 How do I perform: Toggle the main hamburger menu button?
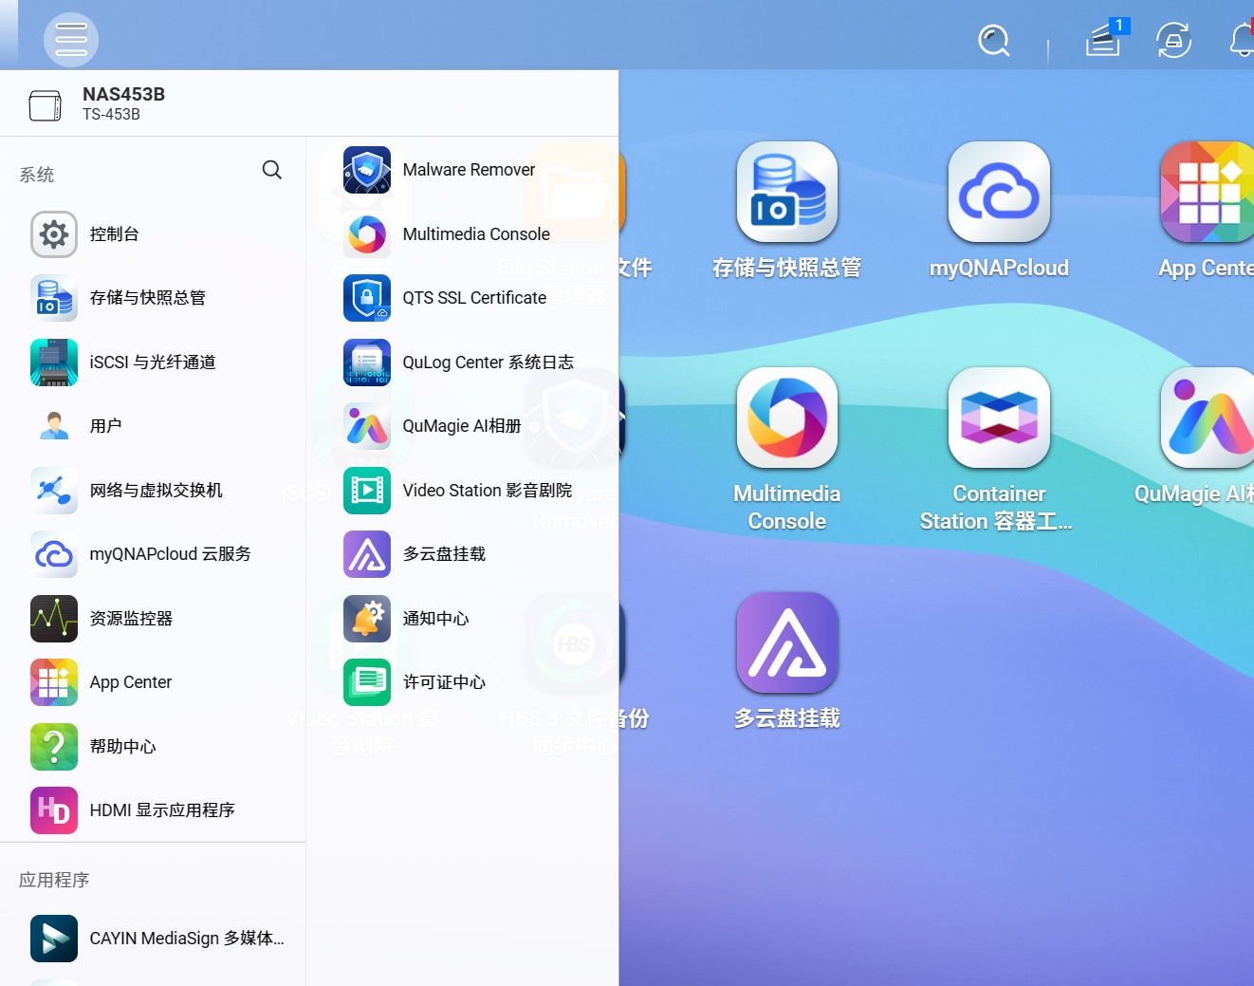tap(71, 40)
